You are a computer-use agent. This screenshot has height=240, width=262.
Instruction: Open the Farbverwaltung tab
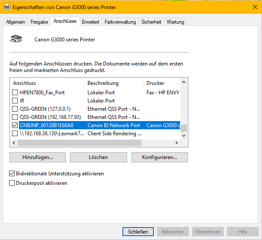pyautogui.click(x=120, y=22)
